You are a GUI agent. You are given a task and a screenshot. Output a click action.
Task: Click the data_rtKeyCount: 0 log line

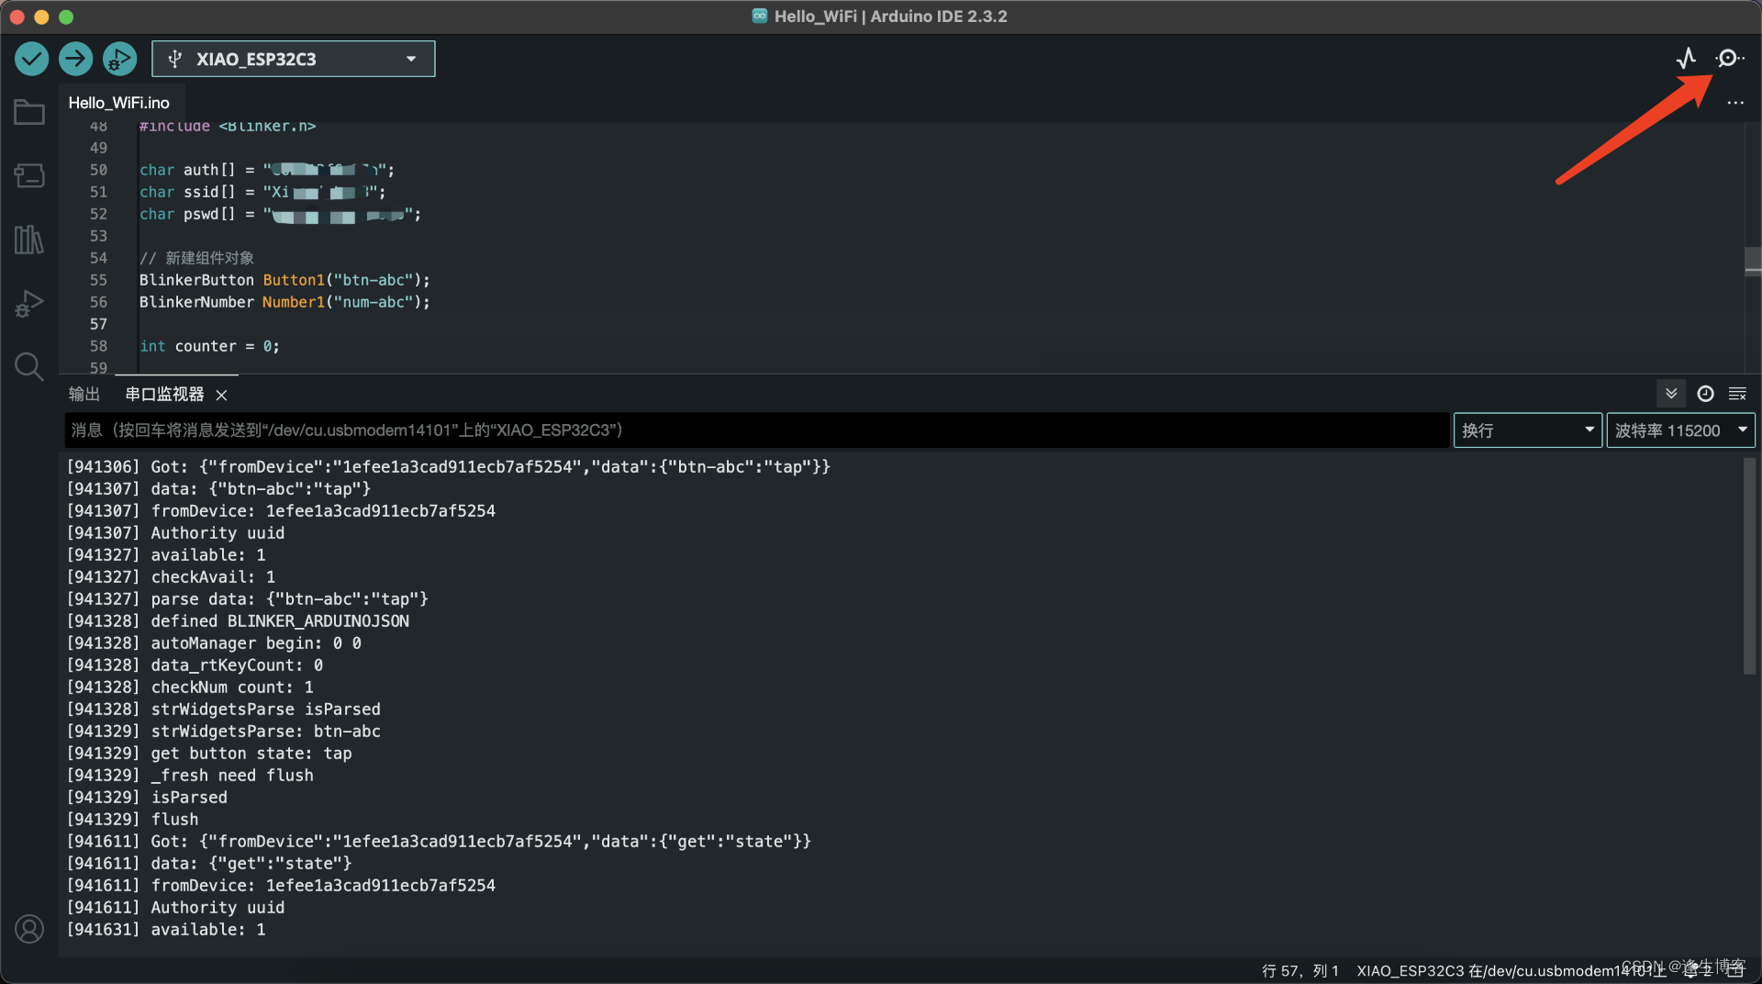pos(195,665)
